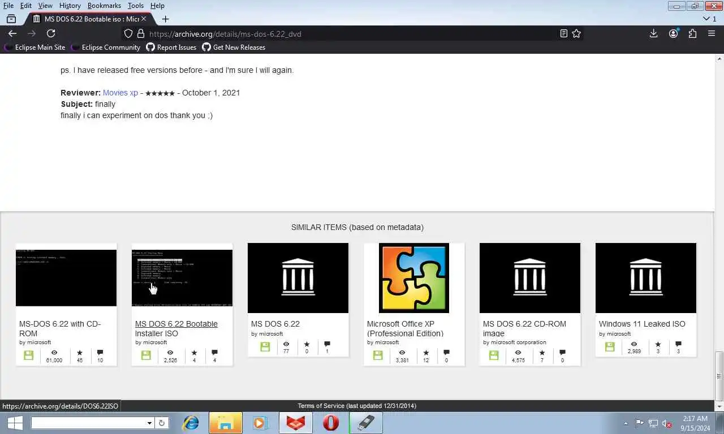Open Microsoft Office XP puzzle thumbnail
The image size is (724, 434).
click(414, 278)
